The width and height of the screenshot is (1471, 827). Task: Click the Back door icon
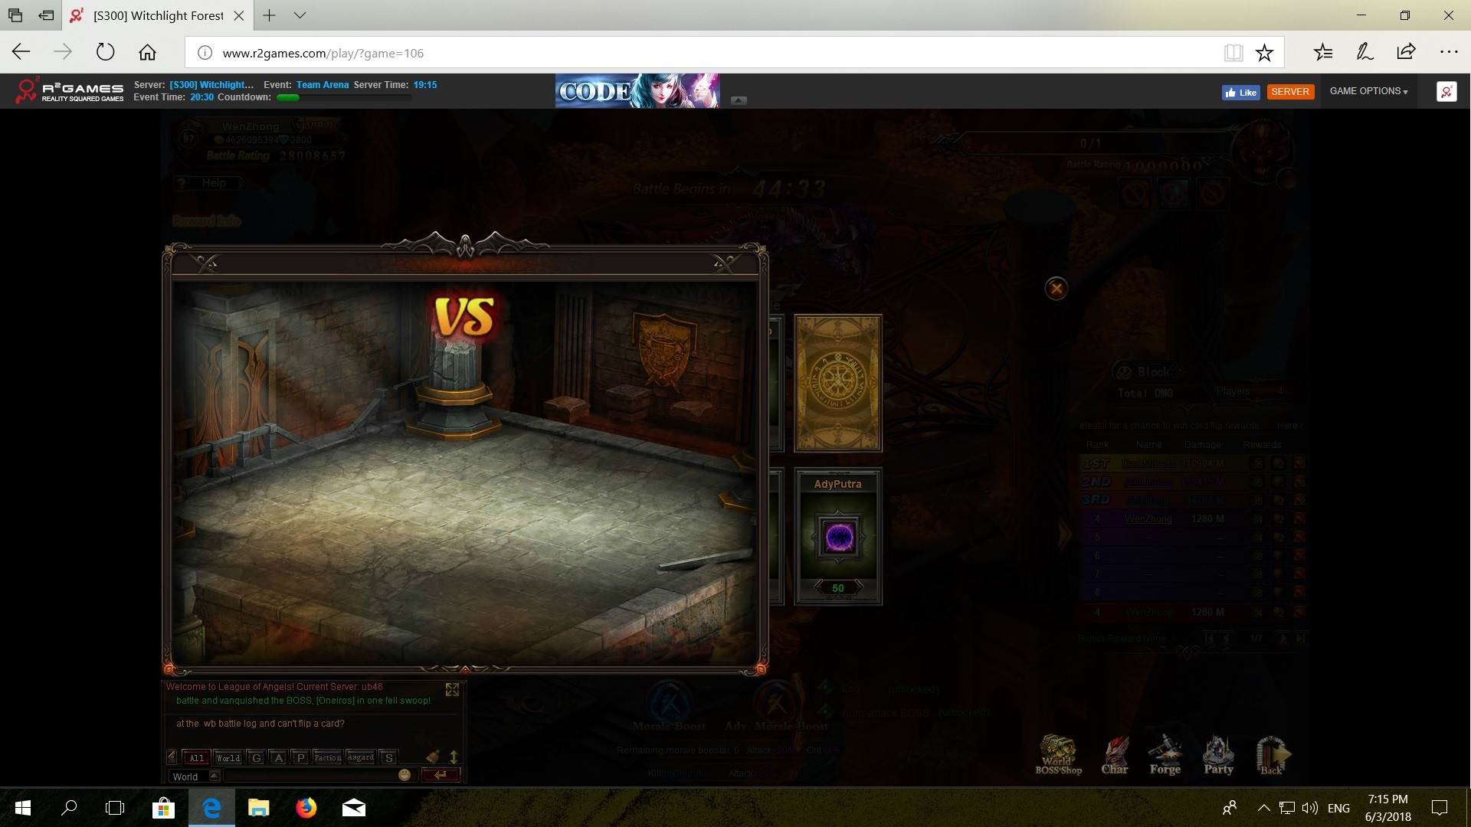point(1272,754)
